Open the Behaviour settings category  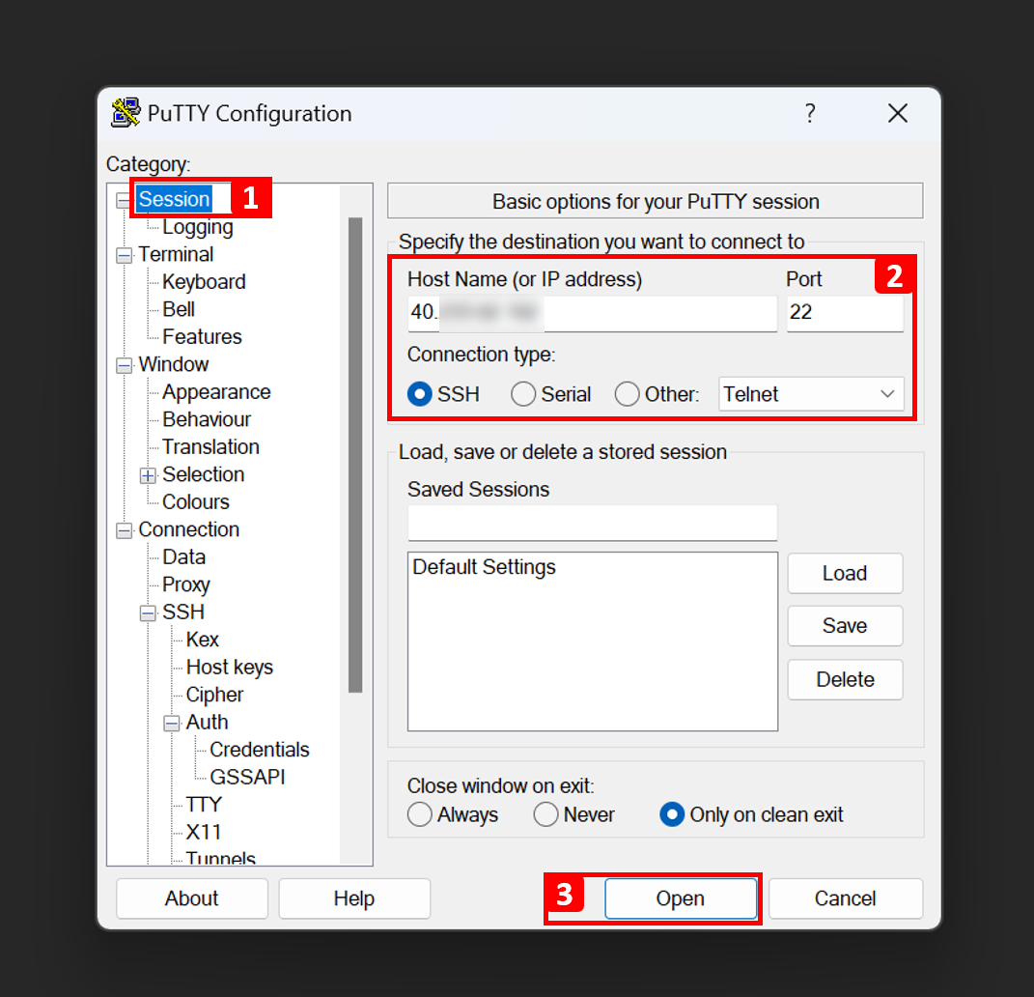pos(207,419)
